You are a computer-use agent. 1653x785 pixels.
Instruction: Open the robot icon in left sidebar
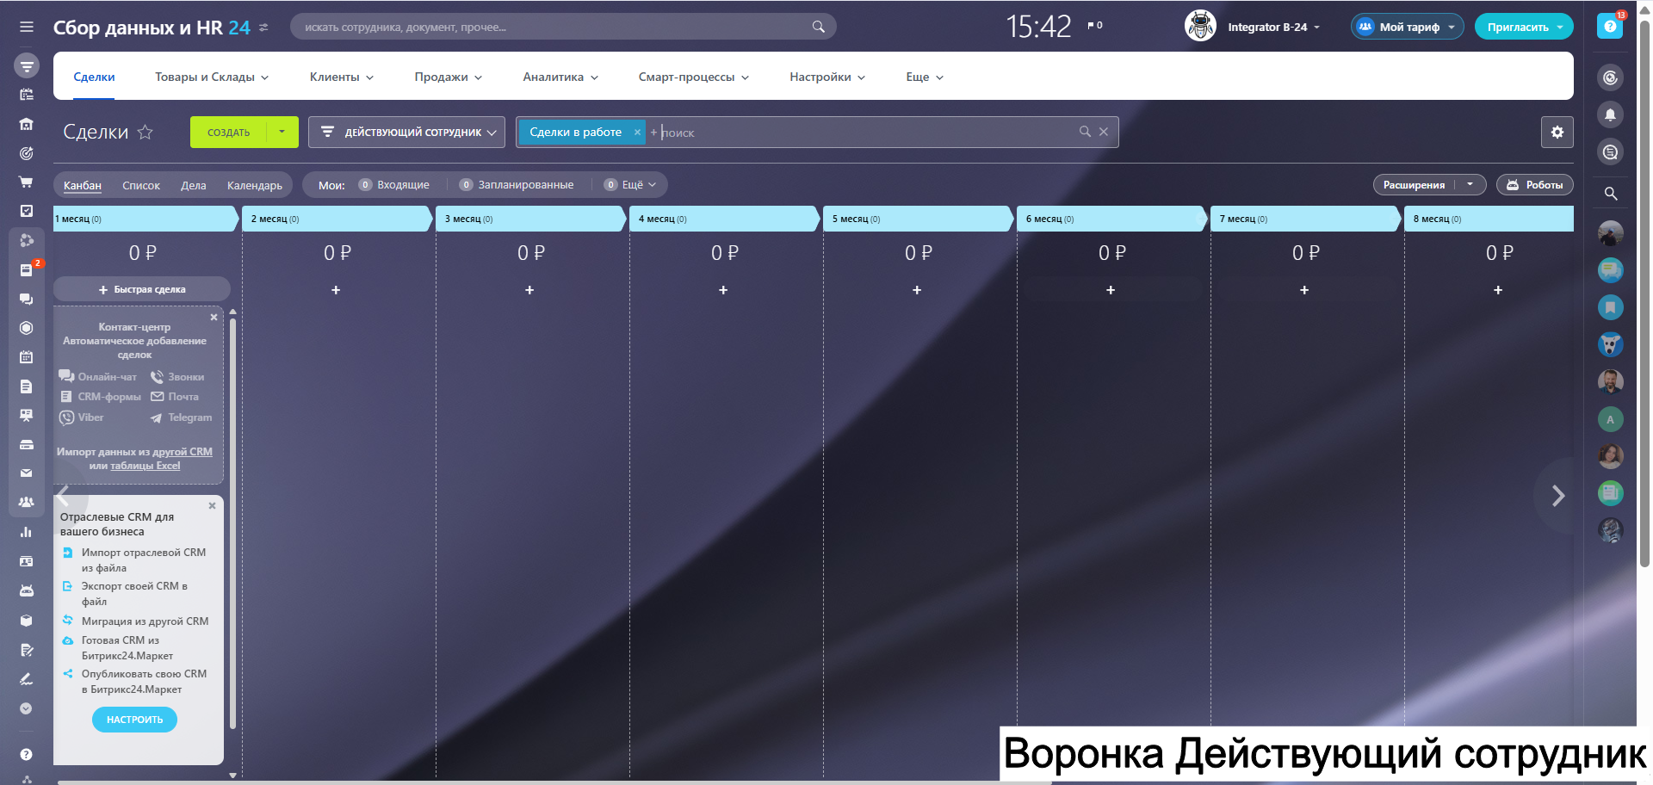point(27,590)
